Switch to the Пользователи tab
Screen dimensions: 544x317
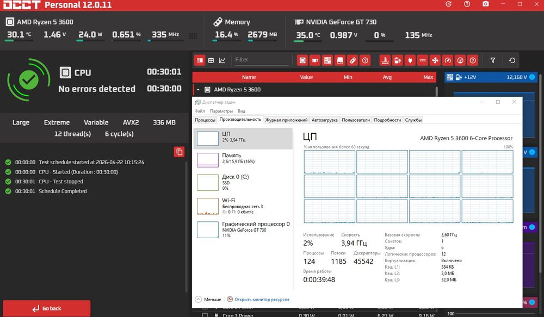coord(356,120)
